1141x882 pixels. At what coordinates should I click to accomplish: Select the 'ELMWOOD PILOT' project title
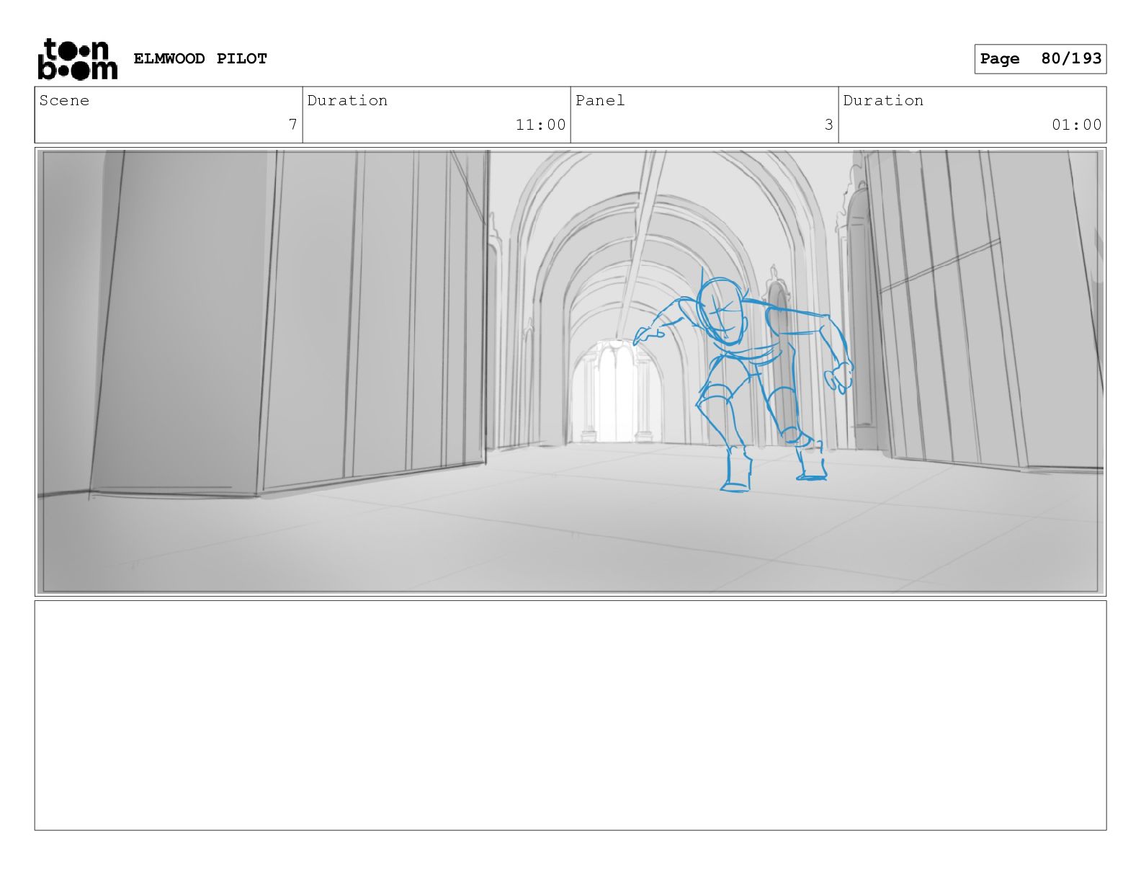click(200, 58)
